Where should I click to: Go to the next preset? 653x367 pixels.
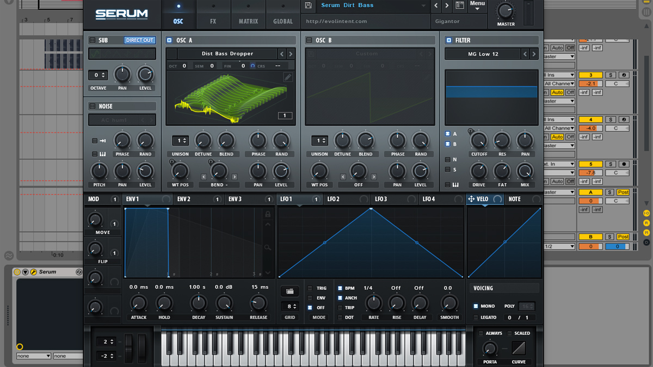(447, 5)
